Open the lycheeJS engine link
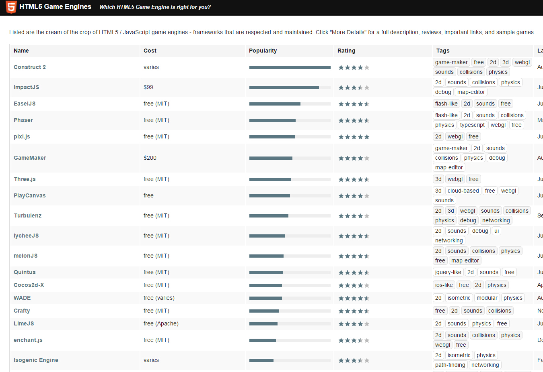The width and height of the screenshot is (543, 372). [26, 236]
